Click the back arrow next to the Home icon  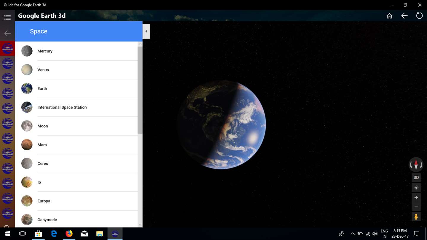tap(404, 16)
